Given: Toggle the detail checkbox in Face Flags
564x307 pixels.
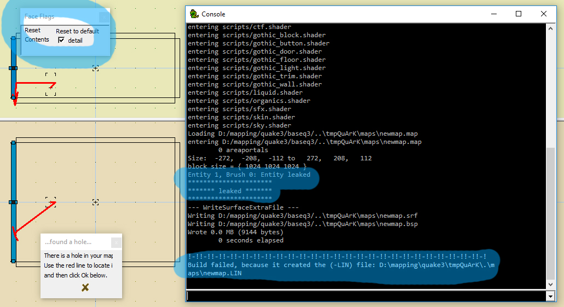Looking at the screenshot, I should 61,40.
